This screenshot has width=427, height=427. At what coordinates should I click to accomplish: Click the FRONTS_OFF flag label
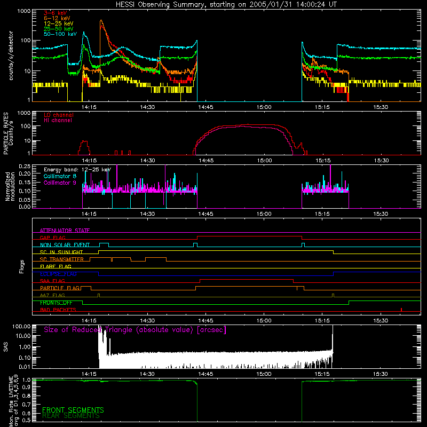(x=56, y=303)
